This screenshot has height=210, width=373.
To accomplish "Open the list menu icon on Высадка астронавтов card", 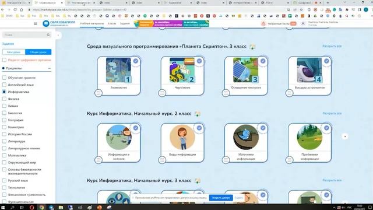I will [x=290, y=93].
